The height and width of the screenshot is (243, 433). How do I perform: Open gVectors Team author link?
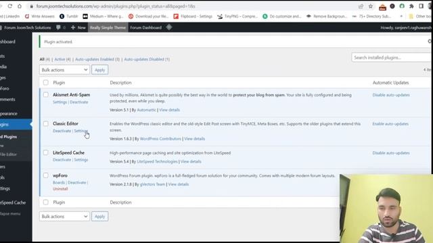(152, 184)
